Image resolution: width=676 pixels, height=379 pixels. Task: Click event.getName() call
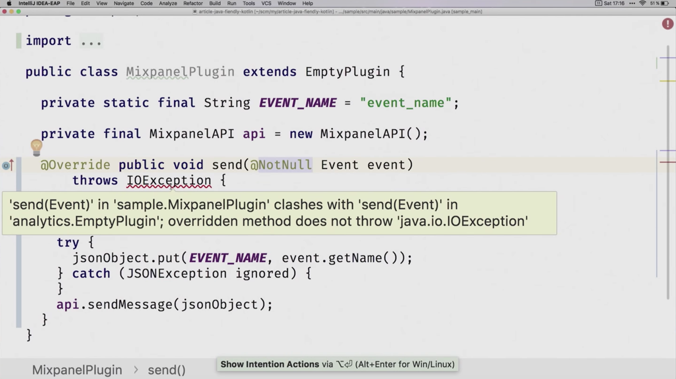(343, 258)
